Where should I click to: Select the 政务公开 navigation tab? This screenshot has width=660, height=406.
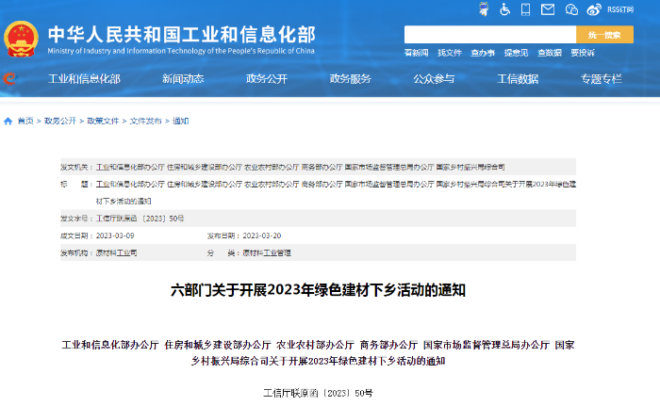point(267,79)
